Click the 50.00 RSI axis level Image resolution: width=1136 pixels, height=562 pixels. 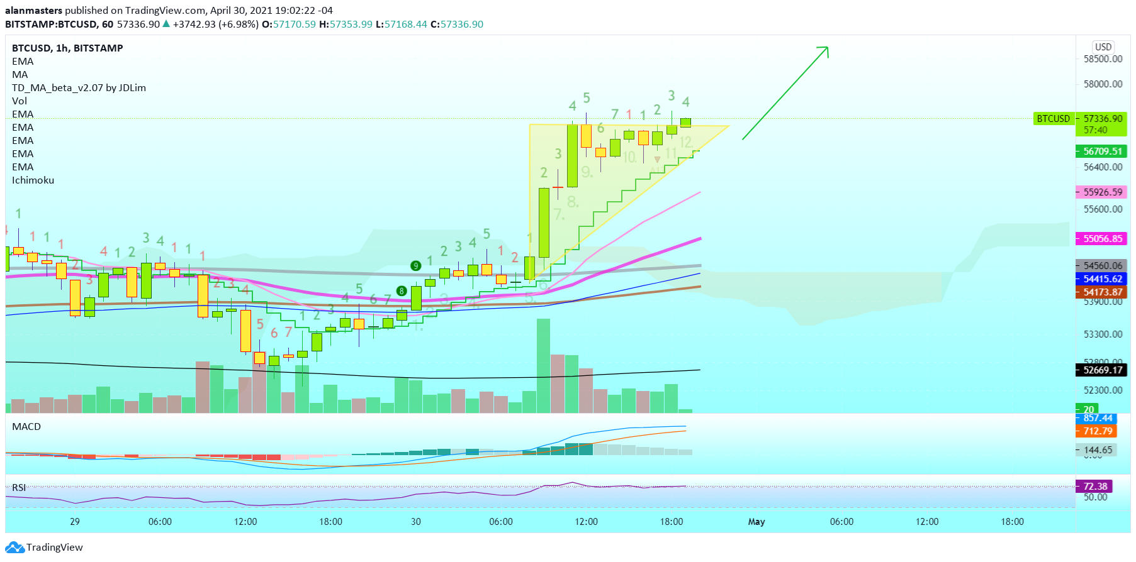1095,497
